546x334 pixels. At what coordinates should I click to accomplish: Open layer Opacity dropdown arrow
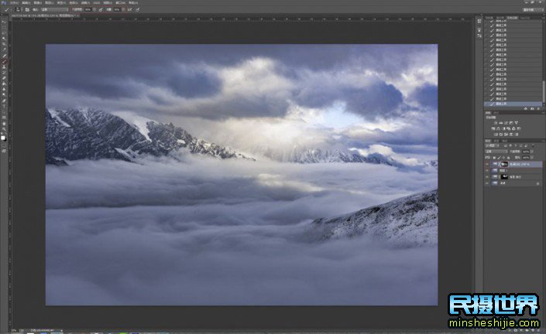click(532, 152)
